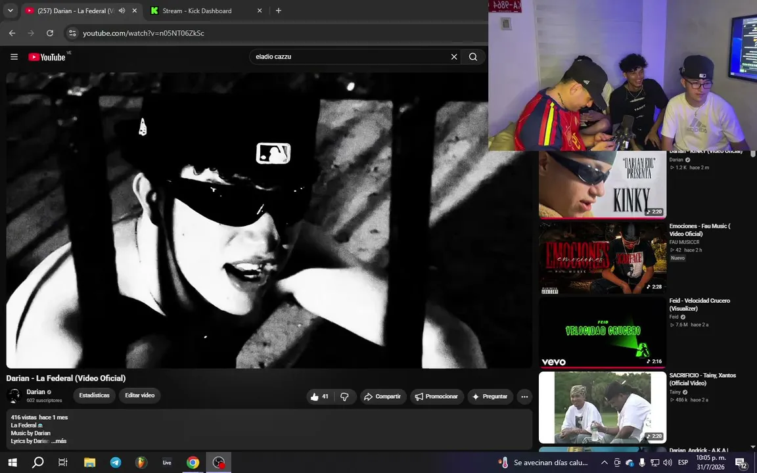This screenshot has height=473, width=757.
Task: Switch to Chrome in taskbar
Action: (x=193, y=462)
